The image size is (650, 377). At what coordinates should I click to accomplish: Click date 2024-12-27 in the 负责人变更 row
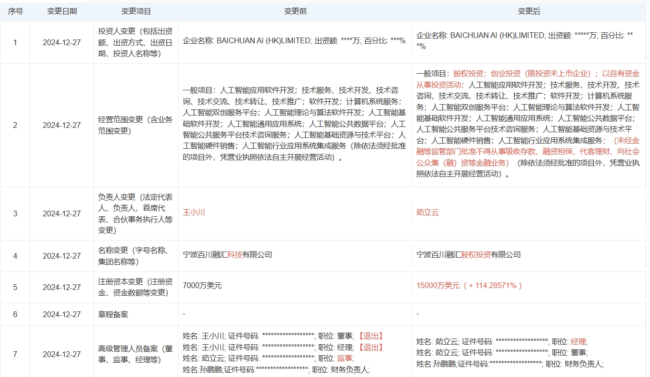[x=62, y=213]
